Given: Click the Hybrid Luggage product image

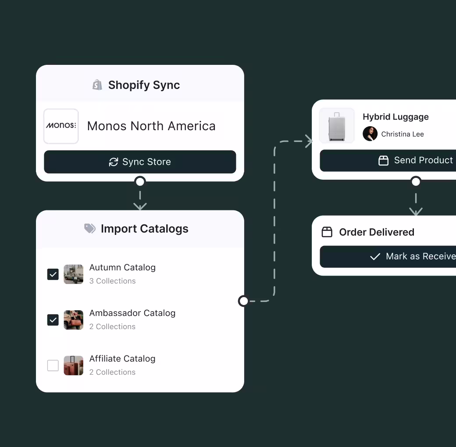Looking at the screenshot, I should click(x=337, y=126).
